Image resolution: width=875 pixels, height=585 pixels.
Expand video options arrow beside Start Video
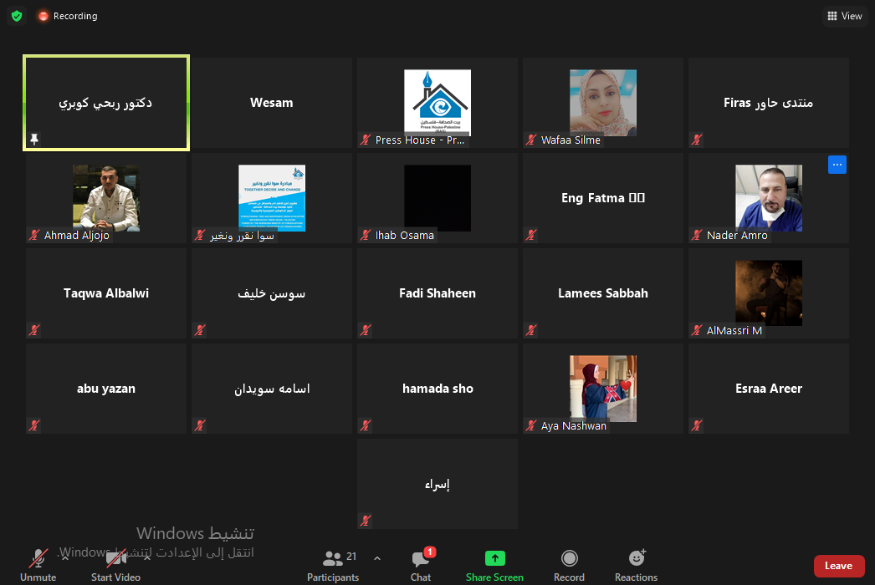point(147,555)
